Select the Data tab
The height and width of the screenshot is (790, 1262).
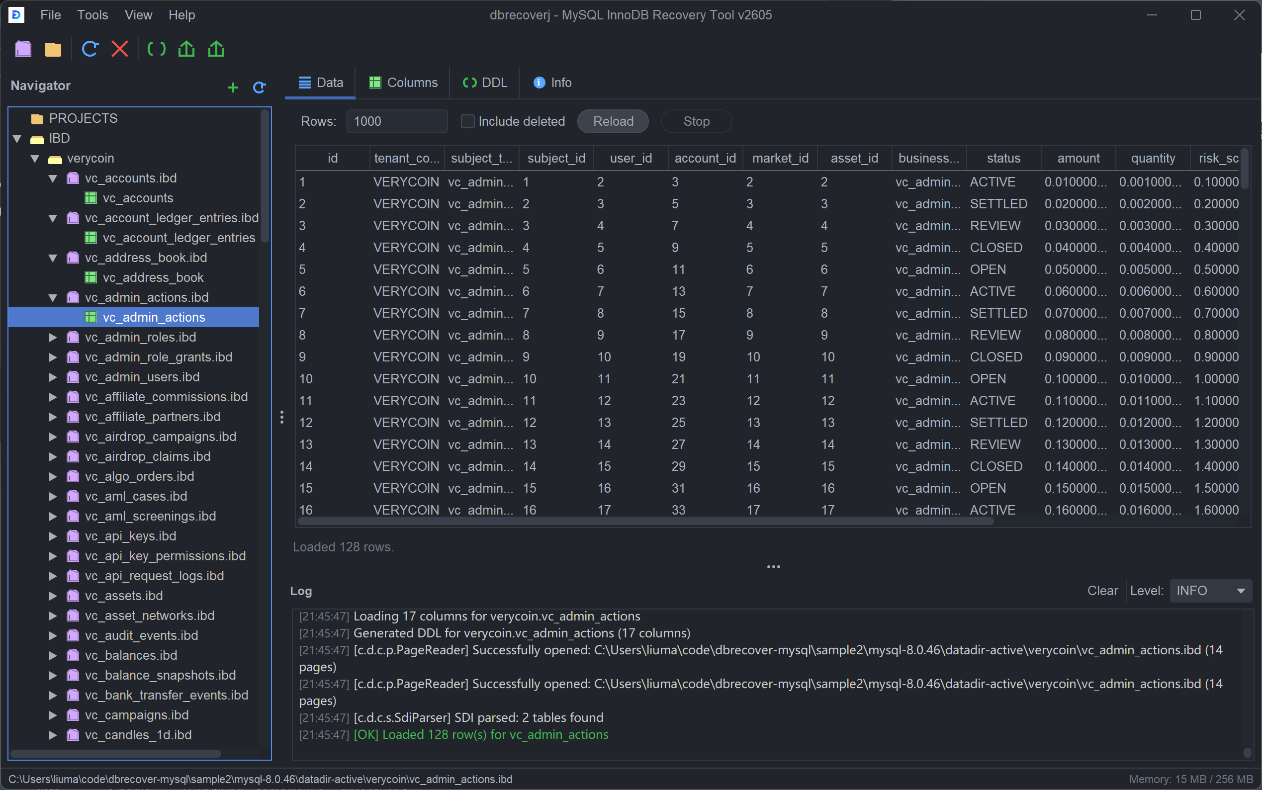pos(320,83)
